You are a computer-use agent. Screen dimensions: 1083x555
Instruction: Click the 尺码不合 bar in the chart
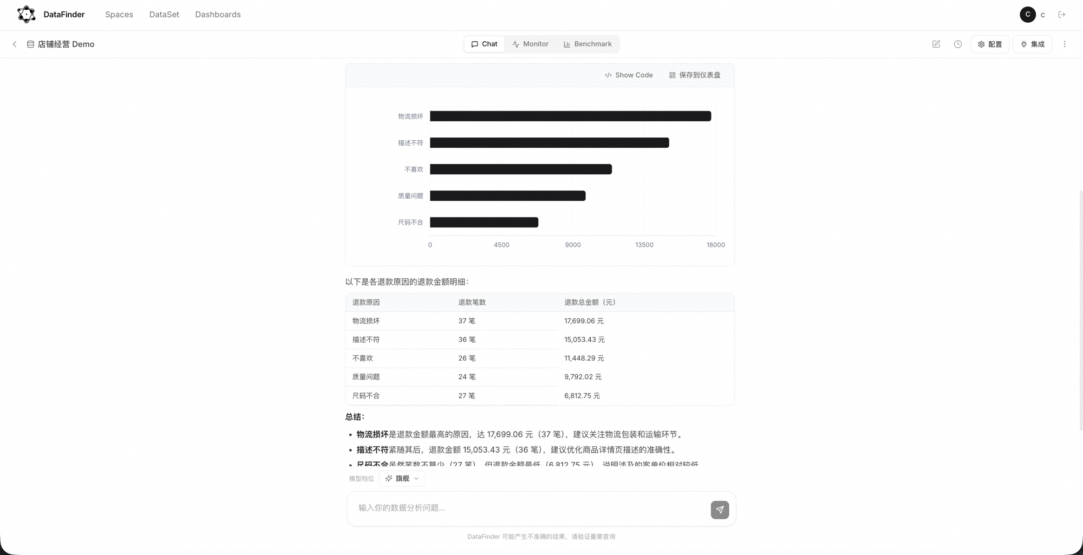(x=484, y=223)
